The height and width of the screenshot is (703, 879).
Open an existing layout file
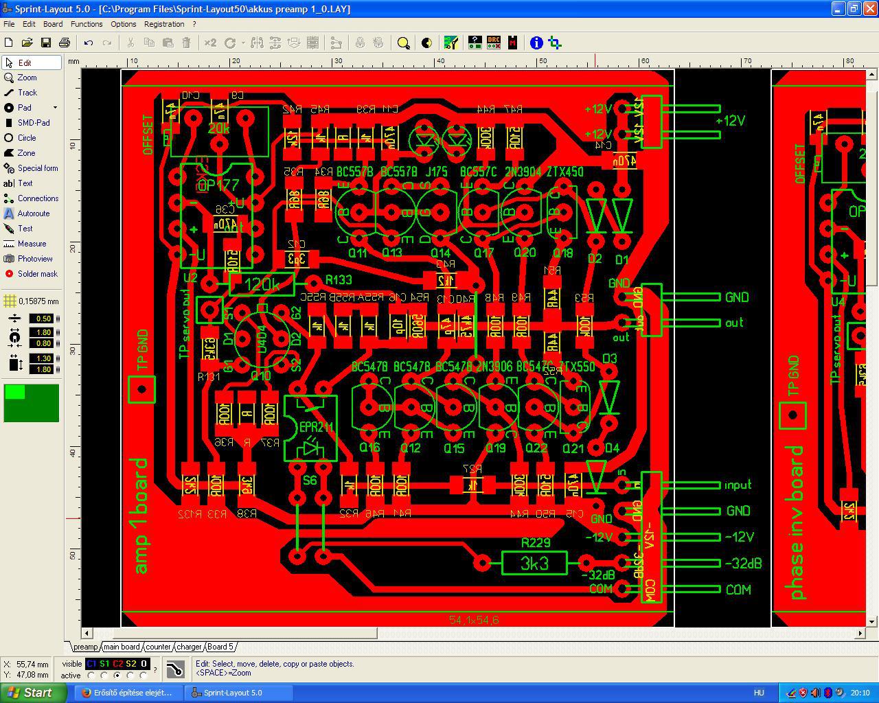point(27,43)
